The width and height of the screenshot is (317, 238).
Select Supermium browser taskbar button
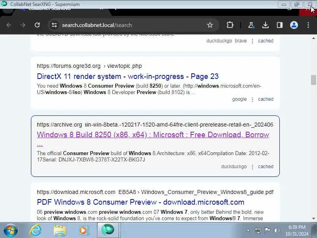coord(108,230)
